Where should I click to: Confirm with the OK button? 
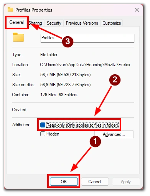pos(64,181)
